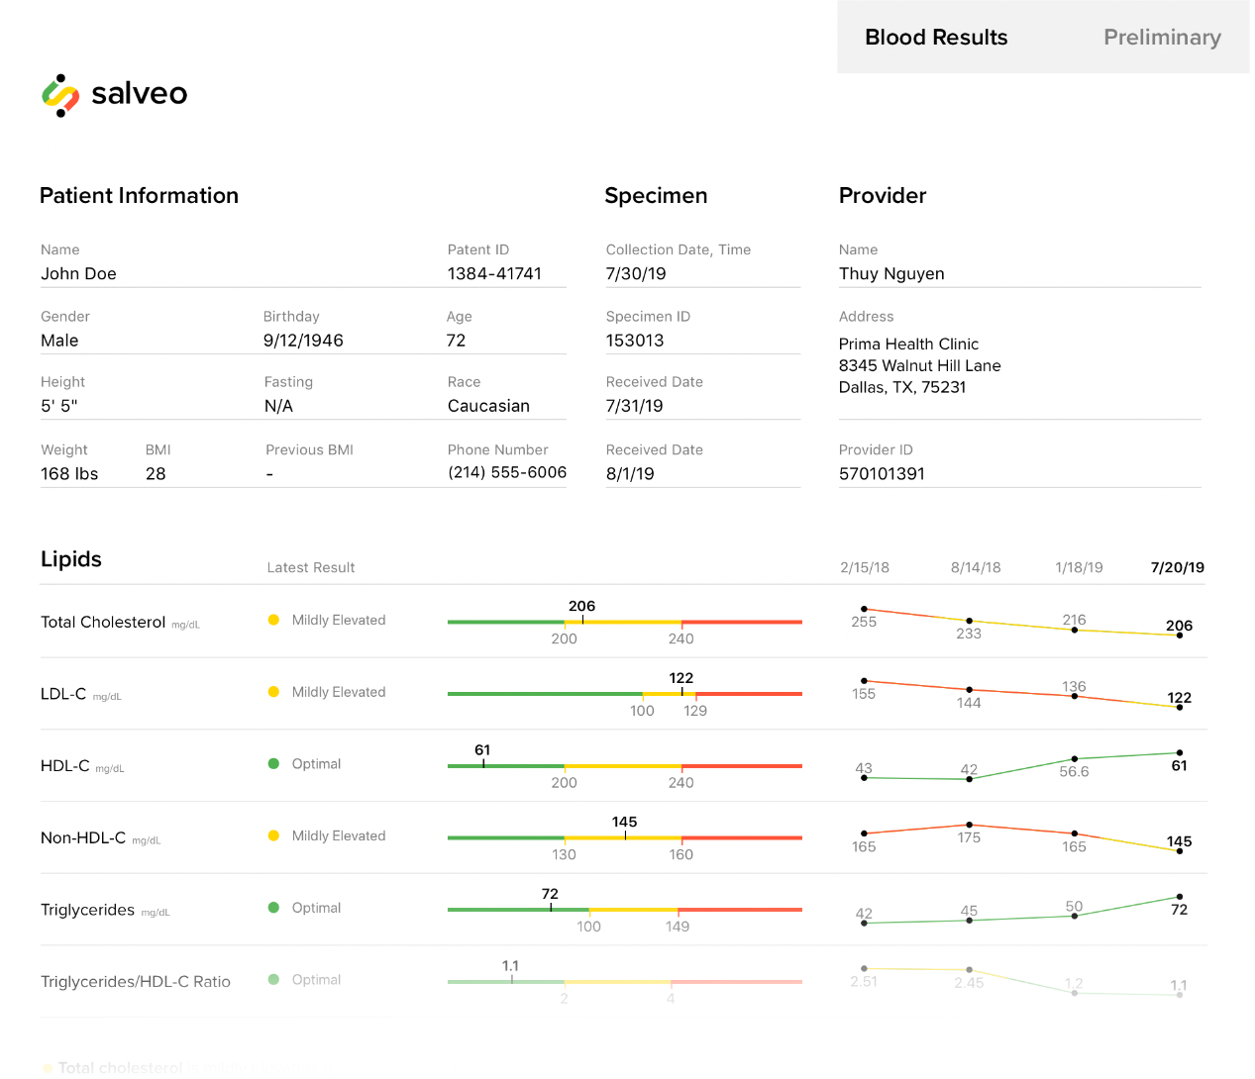Click Non-HDL-C yellow status dot

click(273, 835)
